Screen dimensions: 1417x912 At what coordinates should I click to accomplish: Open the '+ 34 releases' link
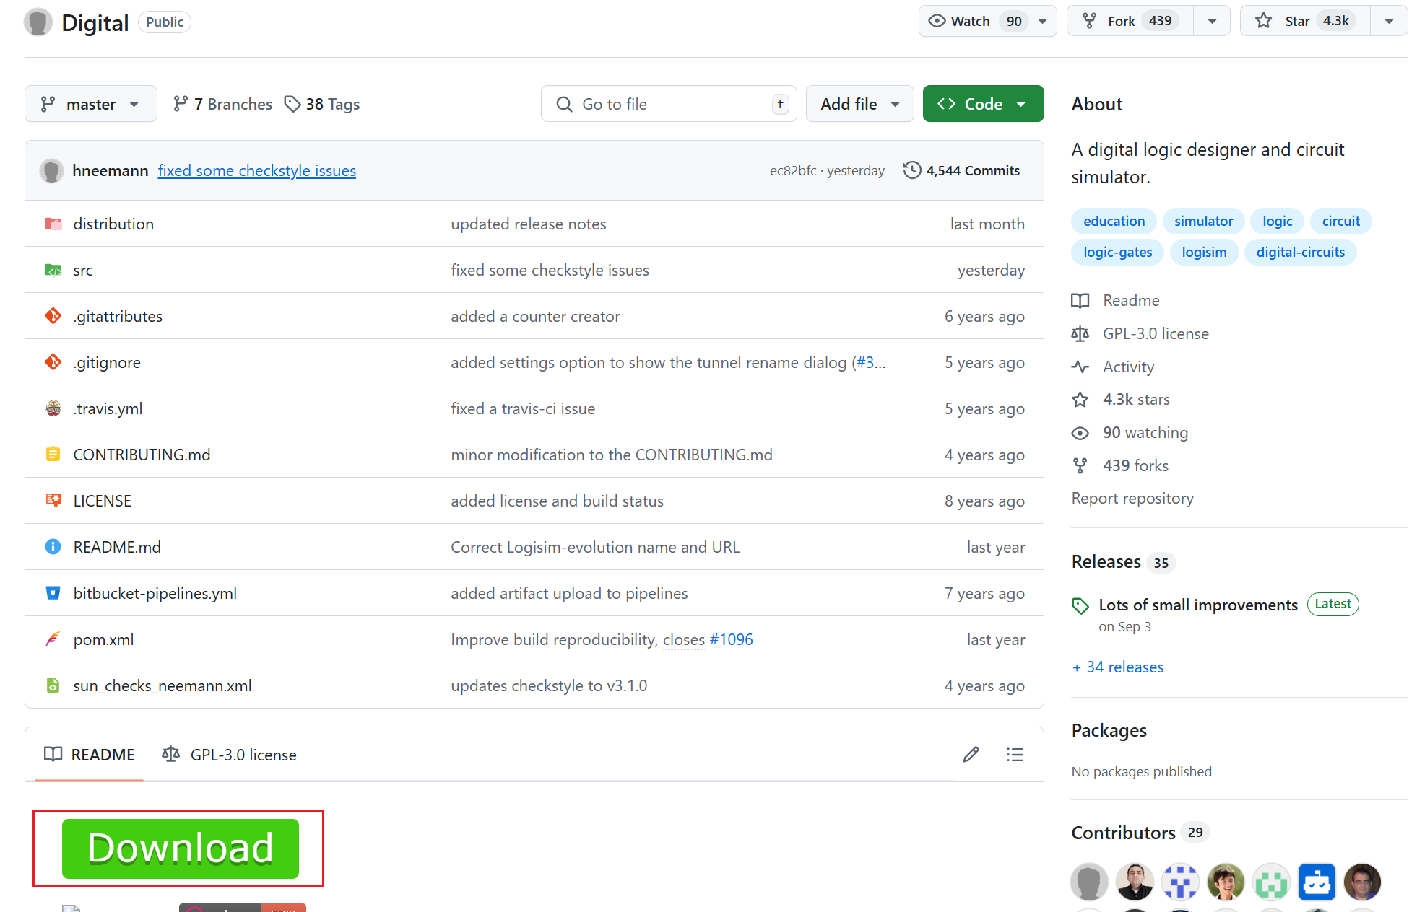click(1118, 667)
